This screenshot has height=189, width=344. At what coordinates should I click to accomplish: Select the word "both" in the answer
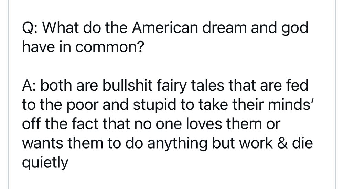pos(56,85)
